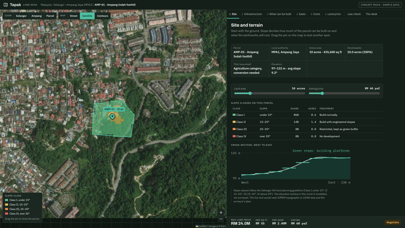Viewport: 405px width, 228px height.
Task: Zoom out with the minus button
Action: [221, 219]
